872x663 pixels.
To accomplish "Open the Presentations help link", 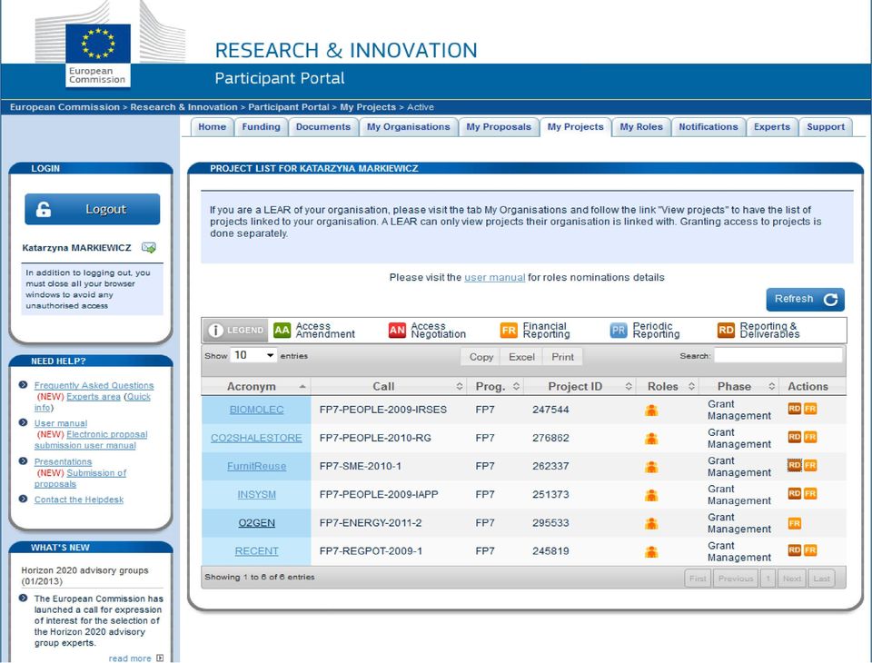I will click(63, 461).
